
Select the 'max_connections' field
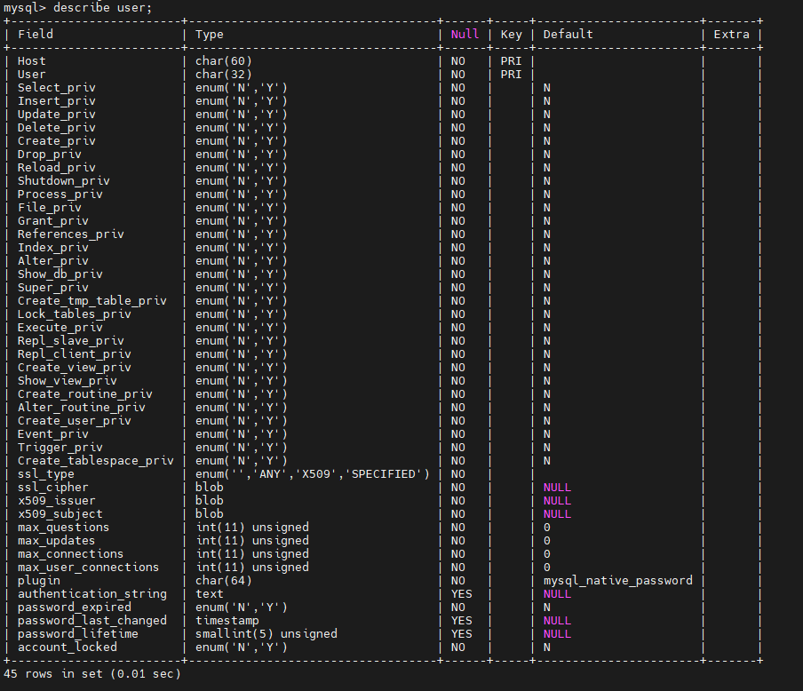71,553
